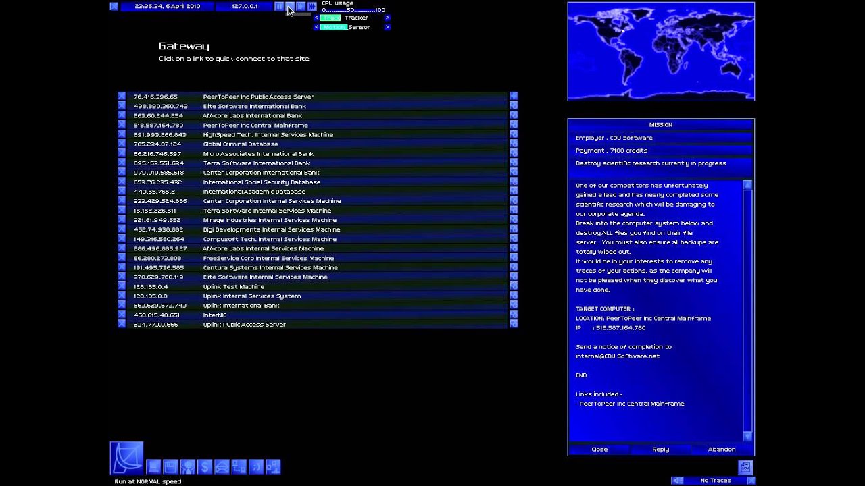This screenshot has width=865, height=486.
Task: Open the send mail envelope icon
Action: point(222,466)
